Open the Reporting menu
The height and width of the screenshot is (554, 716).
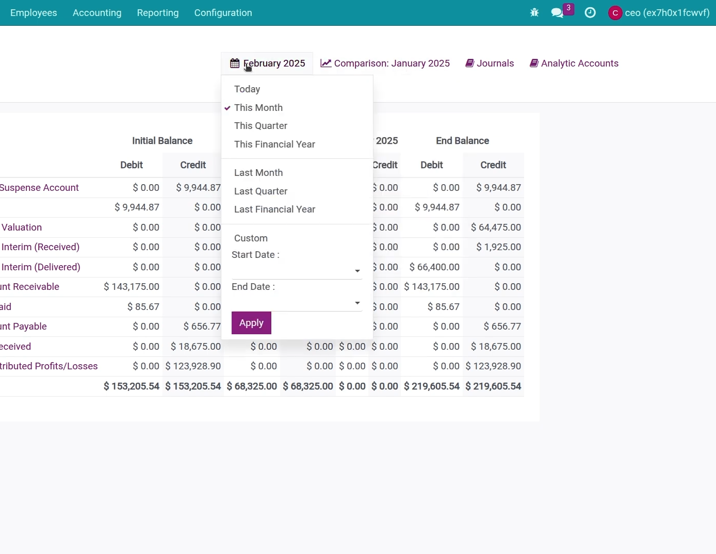coord(158,13)
